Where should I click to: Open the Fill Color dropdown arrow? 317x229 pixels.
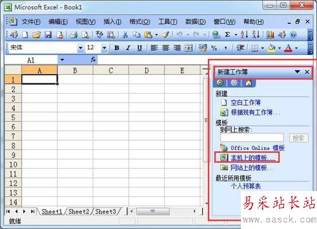click(280, 48)
